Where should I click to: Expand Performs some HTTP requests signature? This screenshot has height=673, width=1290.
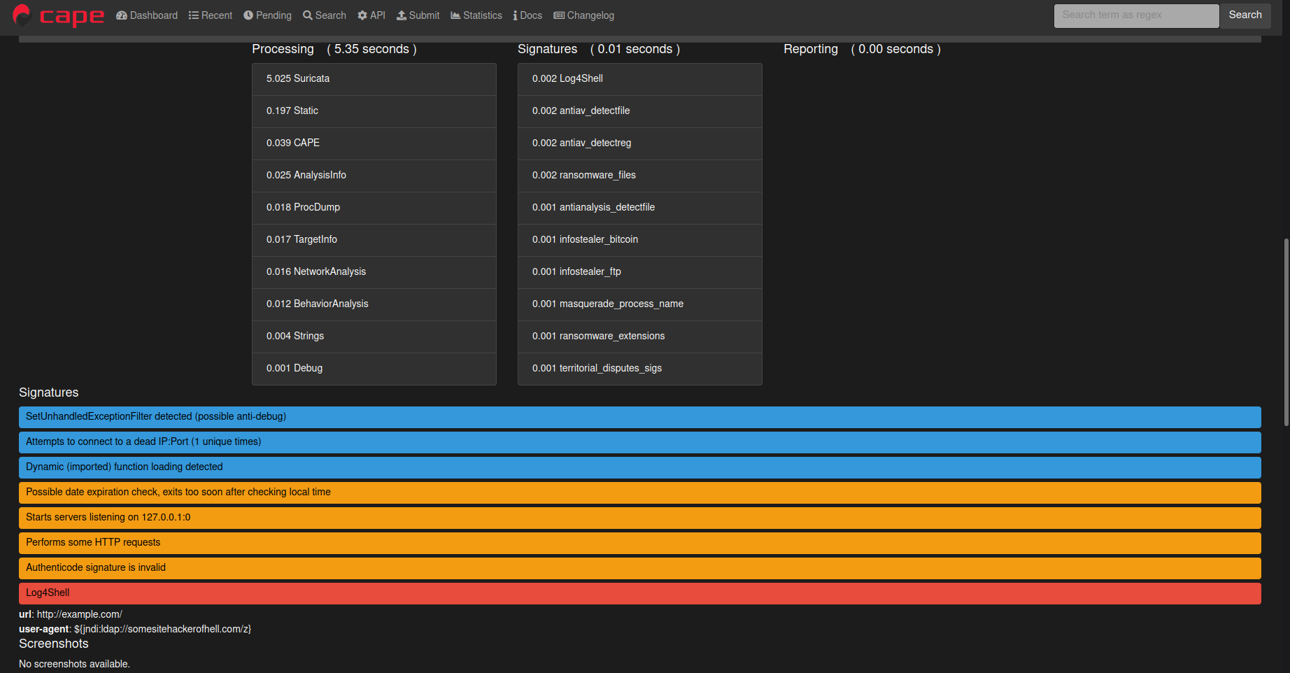(640, 543)
